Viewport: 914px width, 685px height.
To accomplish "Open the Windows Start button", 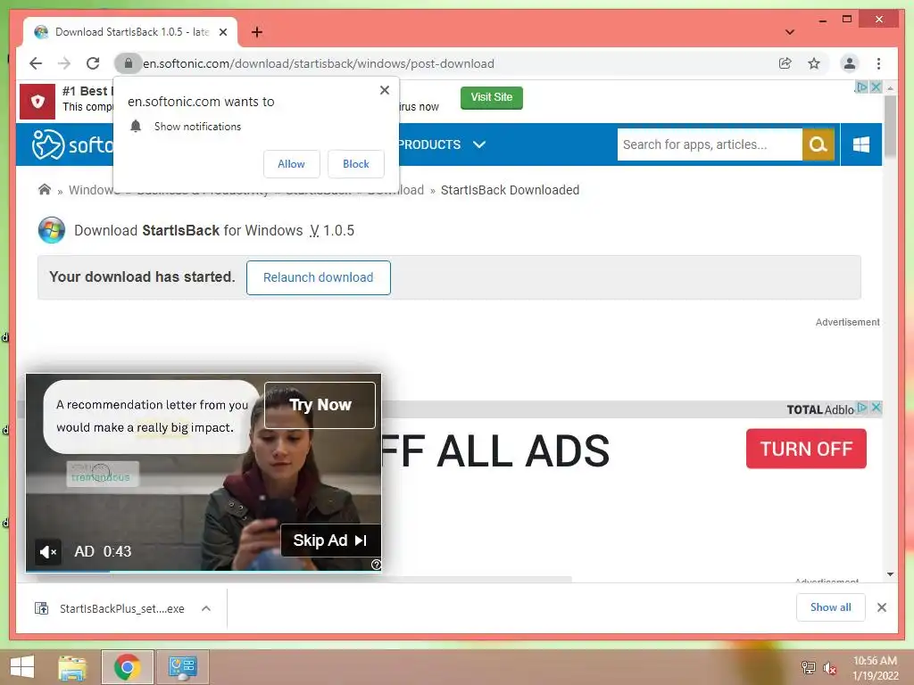I will click(22, 667).
